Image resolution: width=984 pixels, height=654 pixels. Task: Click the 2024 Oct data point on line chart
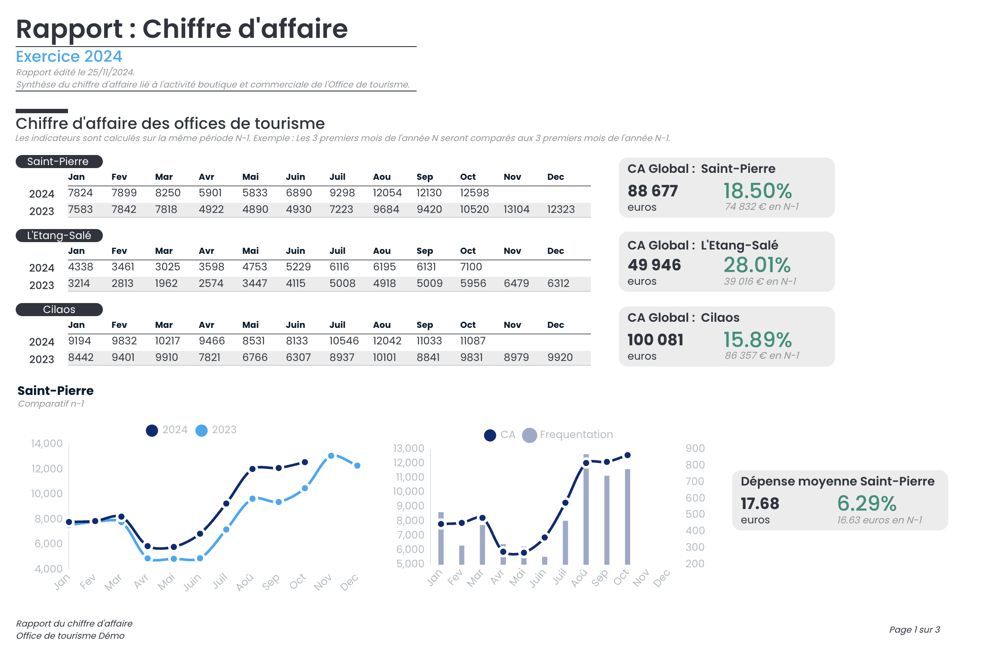tap(305, 462)
